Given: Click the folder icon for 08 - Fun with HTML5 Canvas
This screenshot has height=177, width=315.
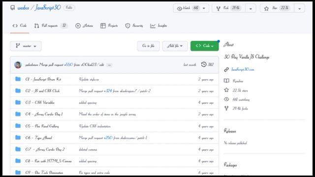Looking at the screenshot, I should 18,161.
